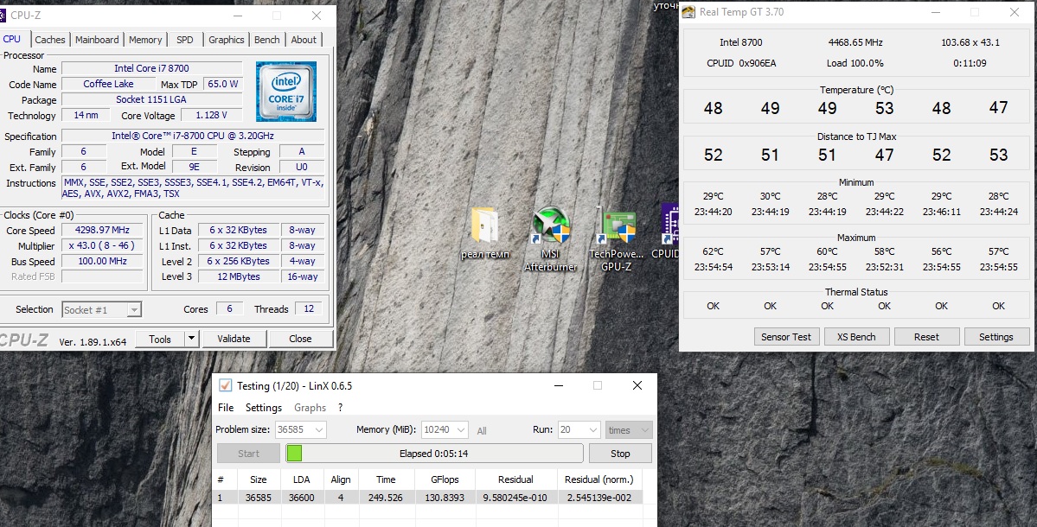Open the Mainboard tab in CPU-Z

pos(97,40)
